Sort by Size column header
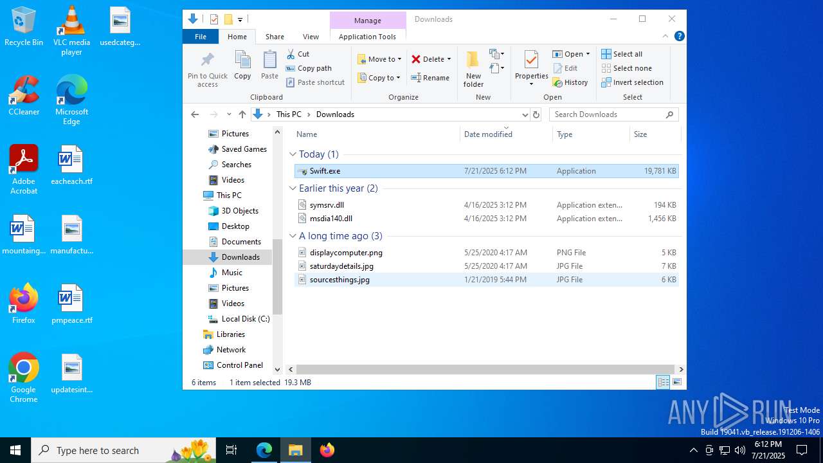The image size is (823, 463). click(x=655, y=134)
